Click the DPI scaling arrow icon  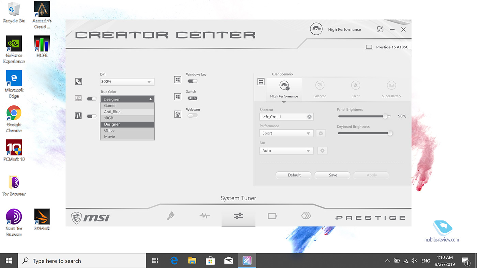point(78,82)
